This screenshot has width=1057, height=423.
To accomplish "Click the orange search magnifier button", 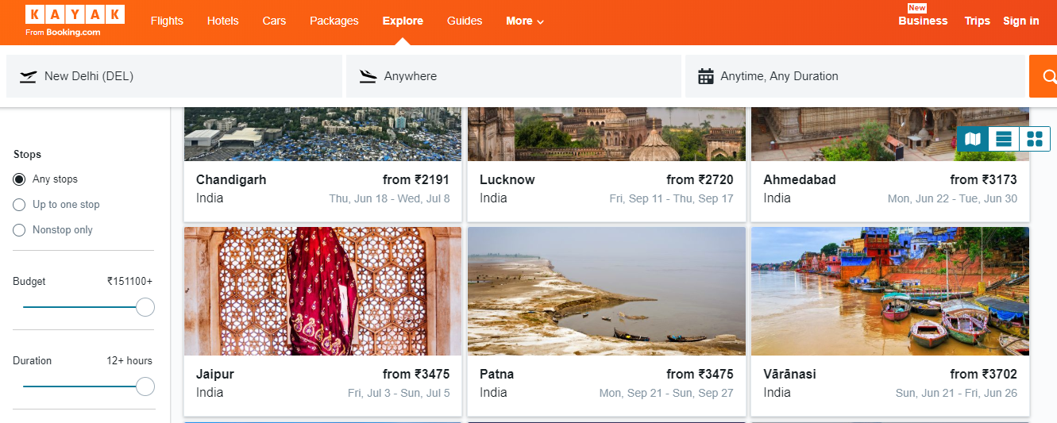I will coord(1044,76).
